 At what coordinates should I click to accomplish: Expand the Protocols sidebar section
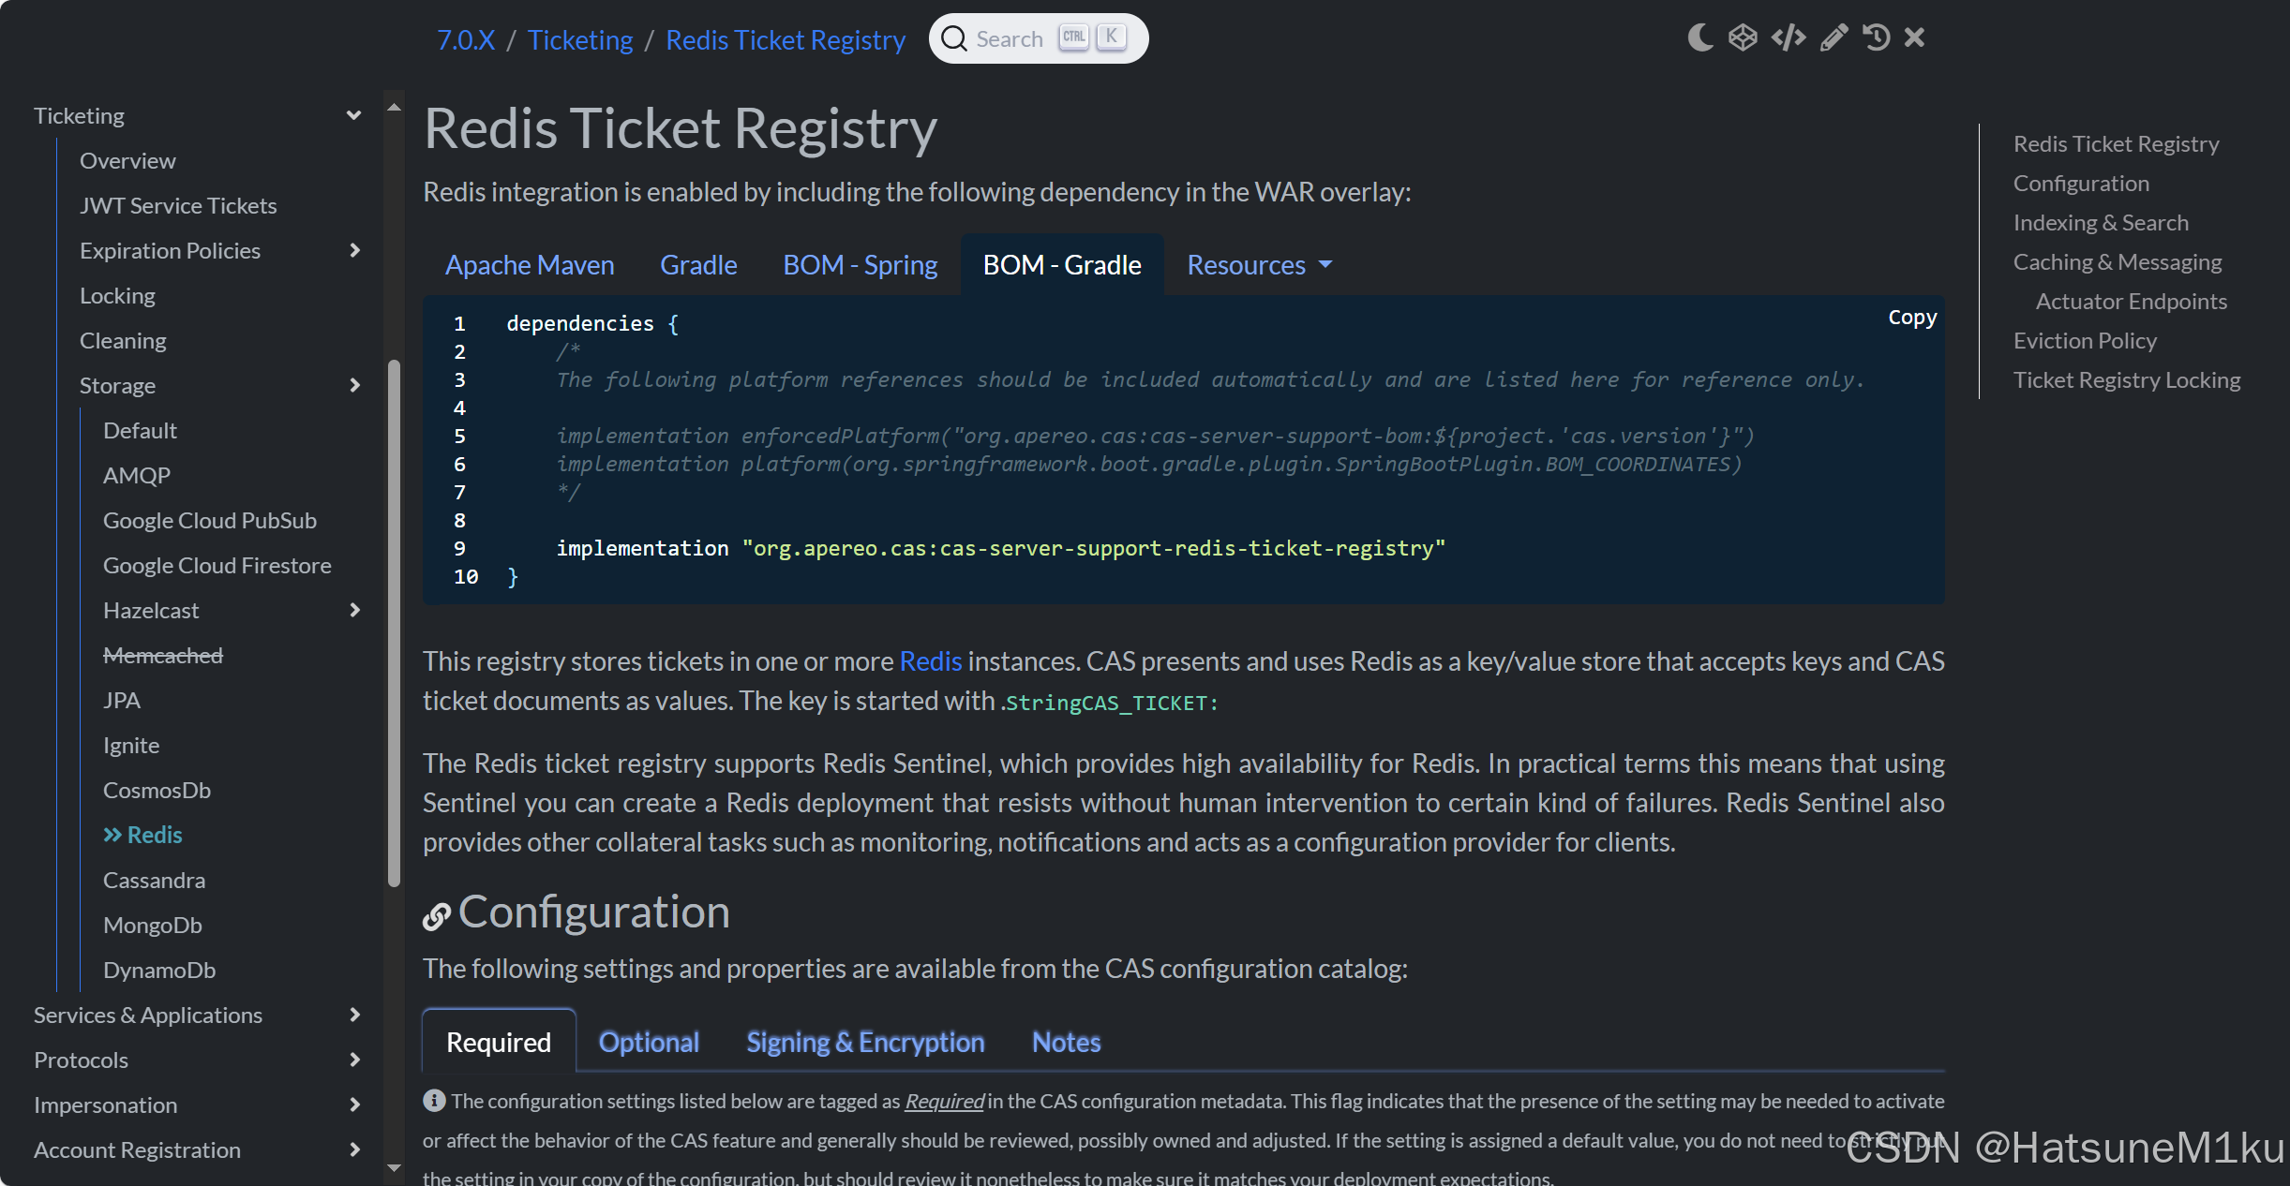[x=354, y=1060]
